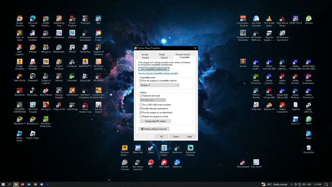Screen dimensions: 332x187
Task: Apply the compatibility settings
Action: [189, 137]
